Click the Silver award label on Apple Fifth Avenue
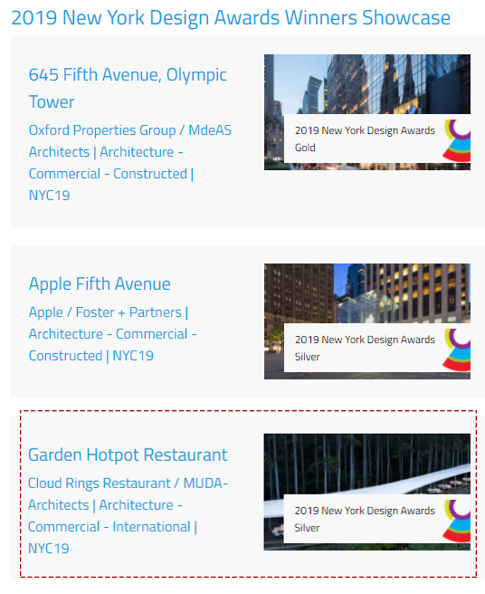The height and width of the screenshot is (594, 485). point(365,348)
